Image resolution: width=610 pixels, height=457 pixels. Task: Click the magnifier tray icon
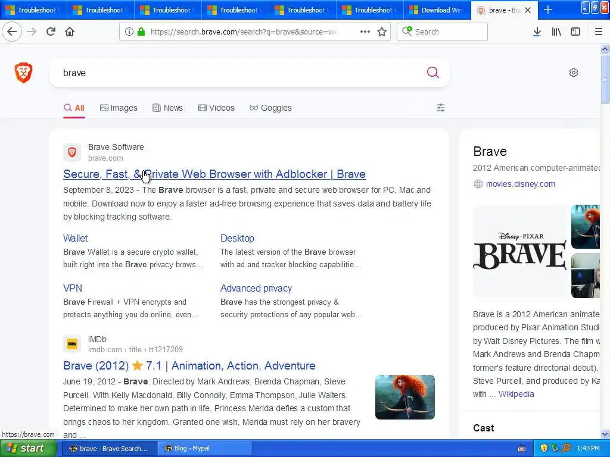coord(566,448)
